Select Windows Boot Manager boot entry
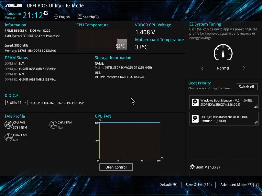 click(224, 102)
